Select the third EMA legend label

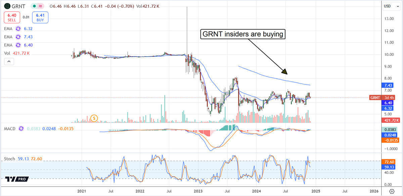9,45
